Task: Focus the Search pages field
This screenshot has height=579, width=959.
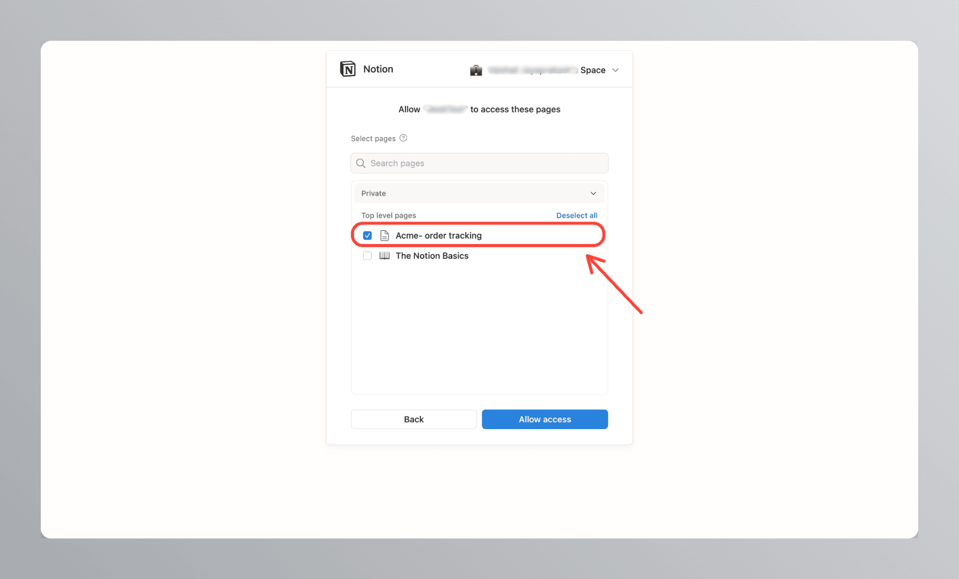Action: point(479,163)
